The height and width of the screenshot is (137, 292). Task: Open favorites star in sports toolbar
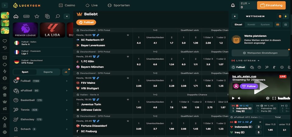(x=37, y=16)
